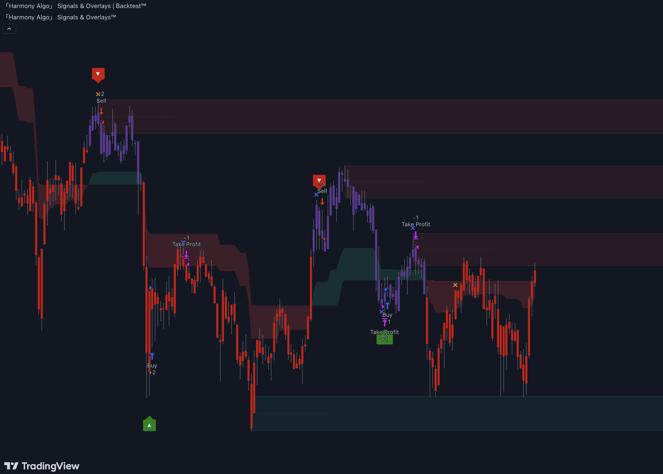Click the 'Take Profit' label above green +1 box
The image size is (663, 474).
384,332
